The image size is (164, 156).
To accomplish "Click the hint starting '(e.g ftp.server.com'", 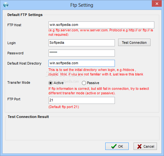I will tap(101, 32).
